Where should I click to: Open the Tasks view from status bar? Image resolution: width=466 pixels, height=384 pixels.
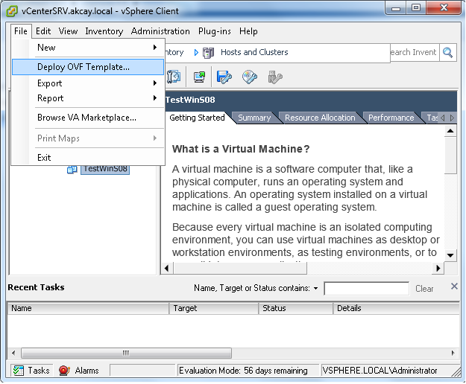pos(32,371)
